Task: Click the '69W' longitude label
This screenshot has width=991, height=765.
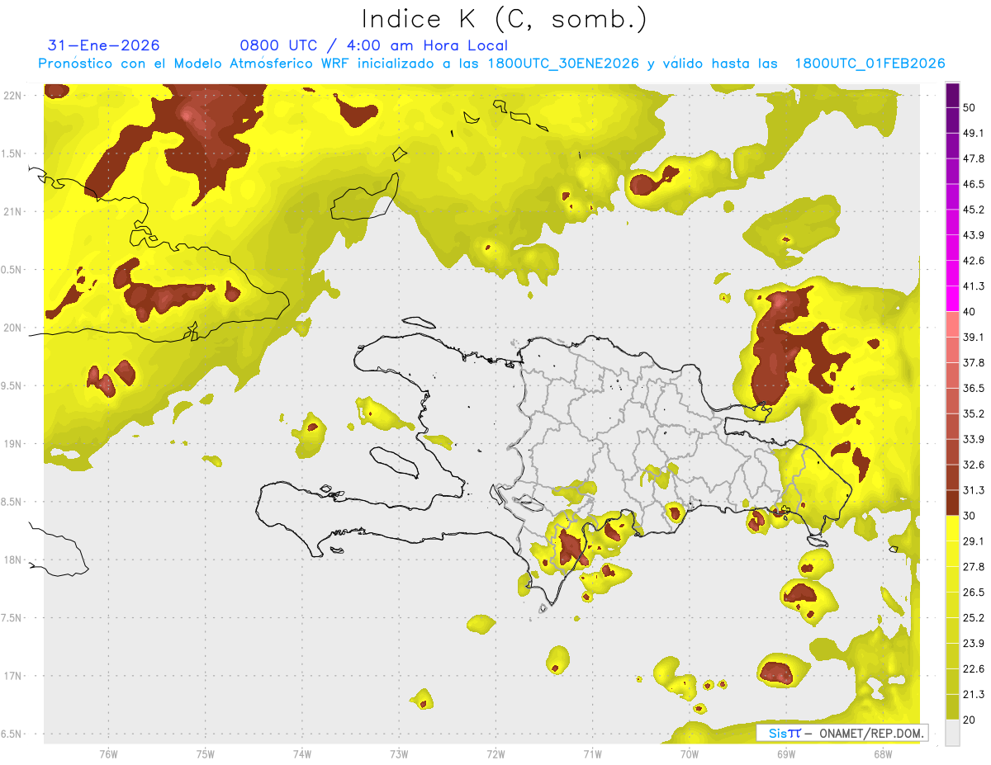Action: pyautogui.click(x=785, y=754)
